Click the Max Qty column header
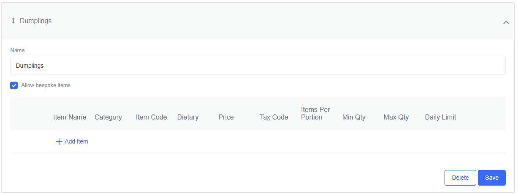Image resolution: width=518 pixels, height=194 pixels. click(396, 117)
